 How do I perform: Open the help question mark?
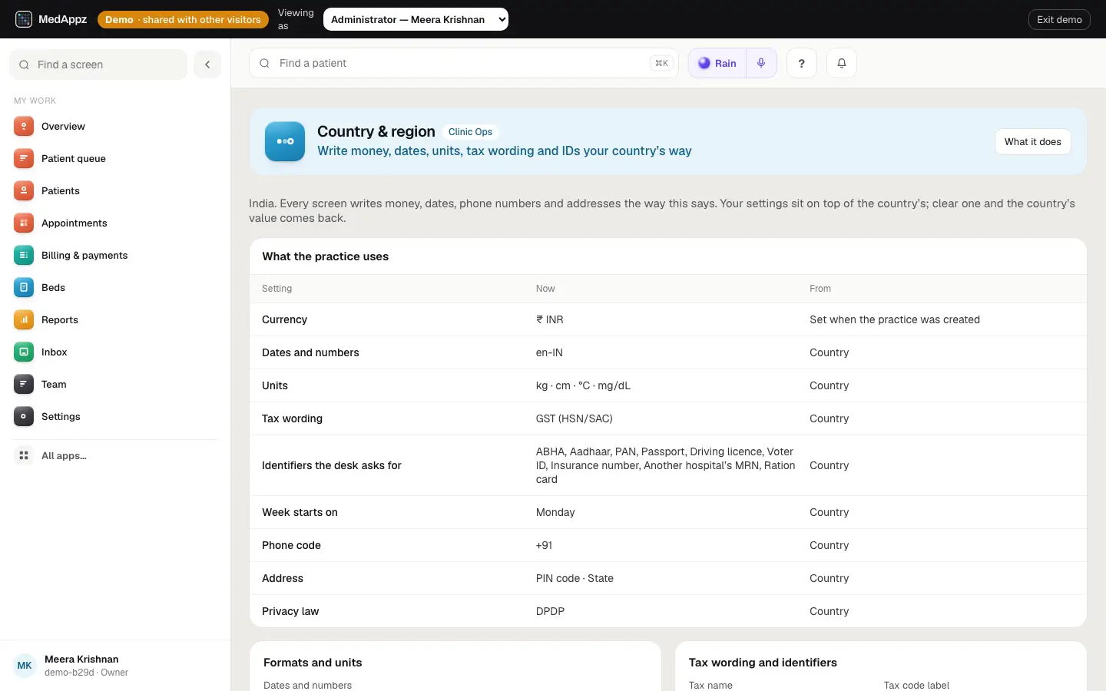(802, 64)
